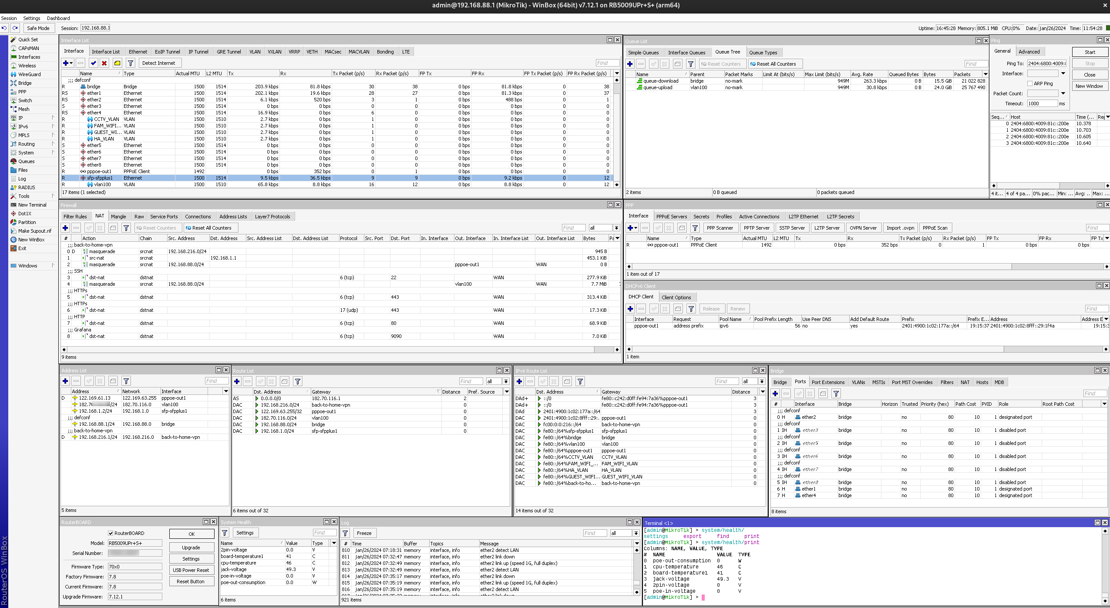The height and width of the screenshot is (608, 1110).
Task: Click the filter funnel in Route List
Action: [298, 381]
